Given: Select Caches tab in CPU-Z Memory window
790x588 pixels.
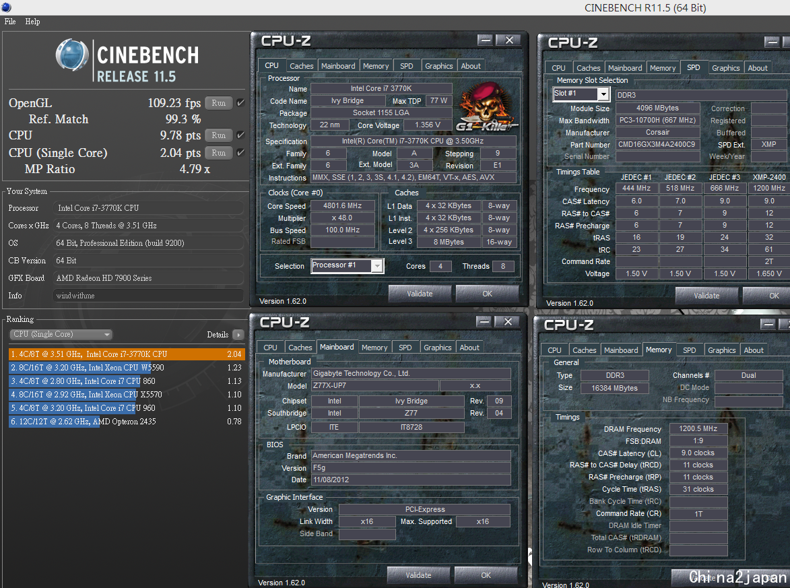Looking at the screenshot, I should click(584, 350).
